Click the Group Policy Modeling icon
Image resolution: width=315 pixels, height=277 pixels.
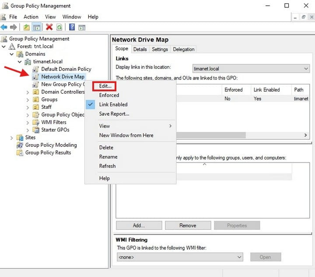pyautogui.click(x=20, y=145)
